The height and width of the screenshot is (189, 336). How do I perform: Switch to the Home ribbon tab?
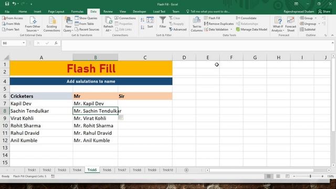(x=23, y=12)
